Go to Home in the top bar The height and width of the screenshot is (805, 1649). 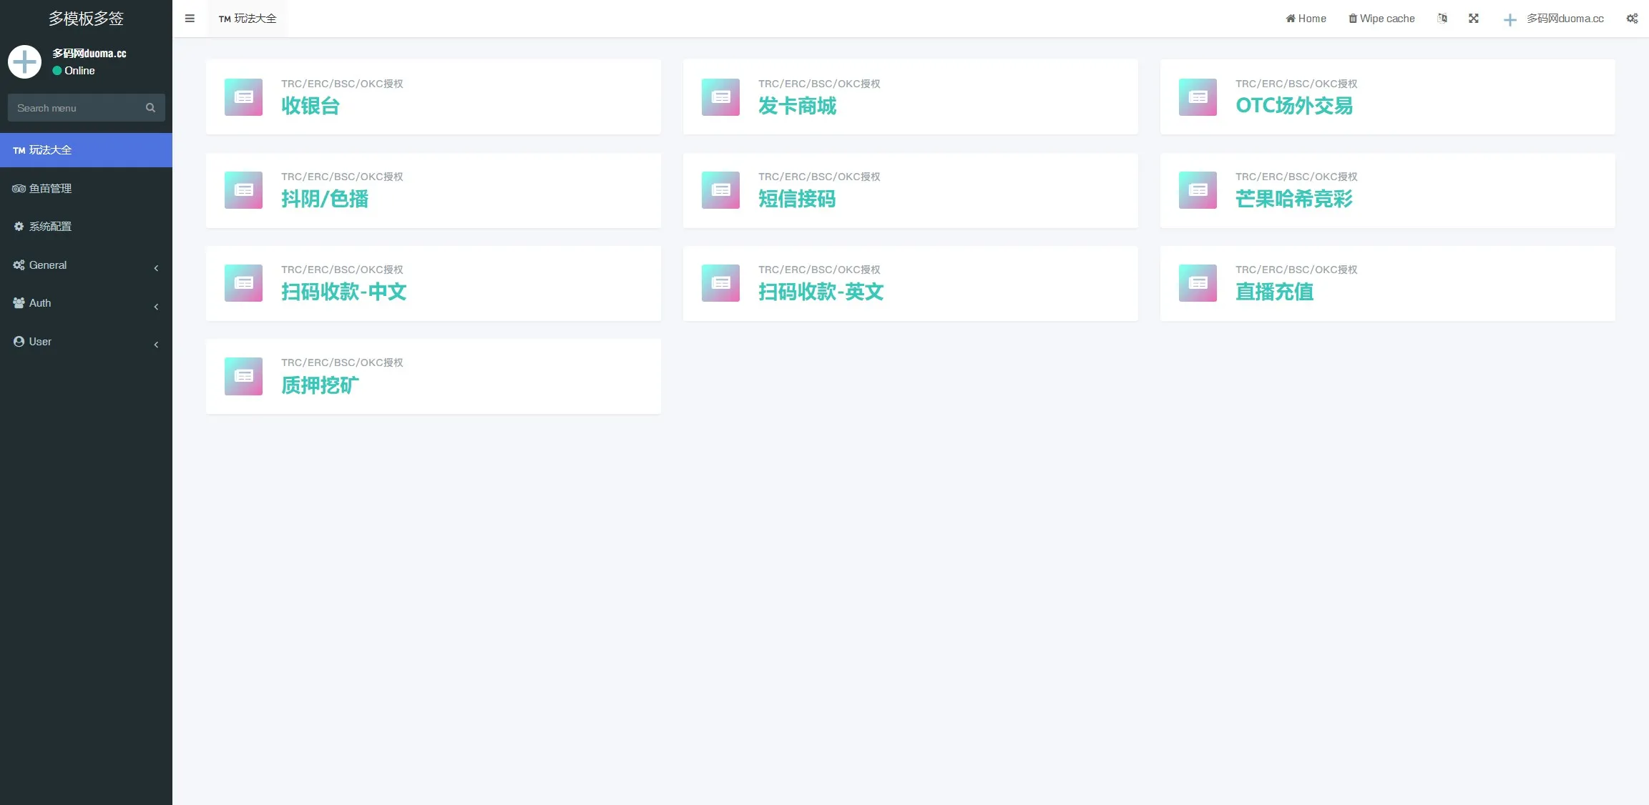tap(1306, 19)
